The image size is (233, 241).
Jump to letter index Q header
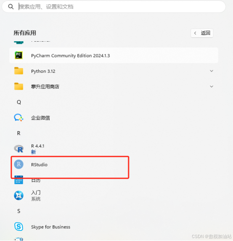click(x=19, y=102)
